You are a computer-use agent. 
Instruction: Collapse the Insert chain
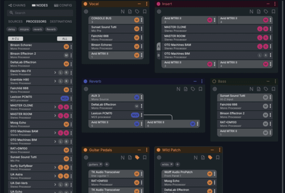(x=268, y=4)
